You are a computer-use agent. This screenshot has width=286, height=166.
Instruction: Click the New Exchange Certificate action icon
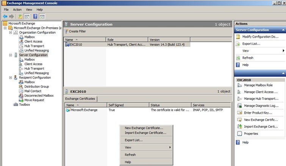tap(239, 120)
